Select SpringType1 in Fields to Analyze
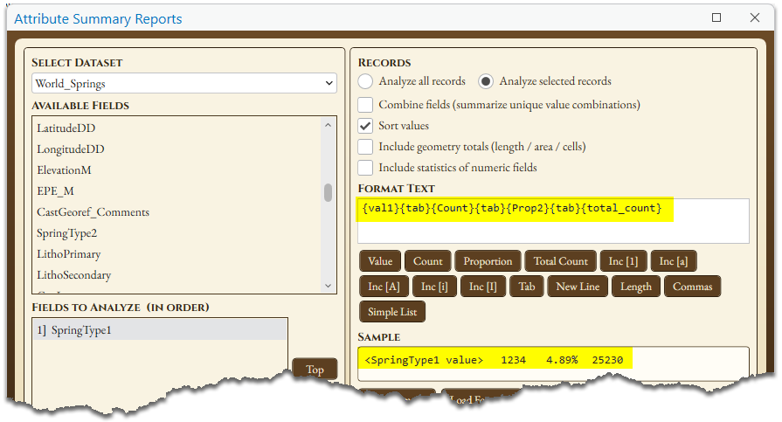 coord(160,329)
